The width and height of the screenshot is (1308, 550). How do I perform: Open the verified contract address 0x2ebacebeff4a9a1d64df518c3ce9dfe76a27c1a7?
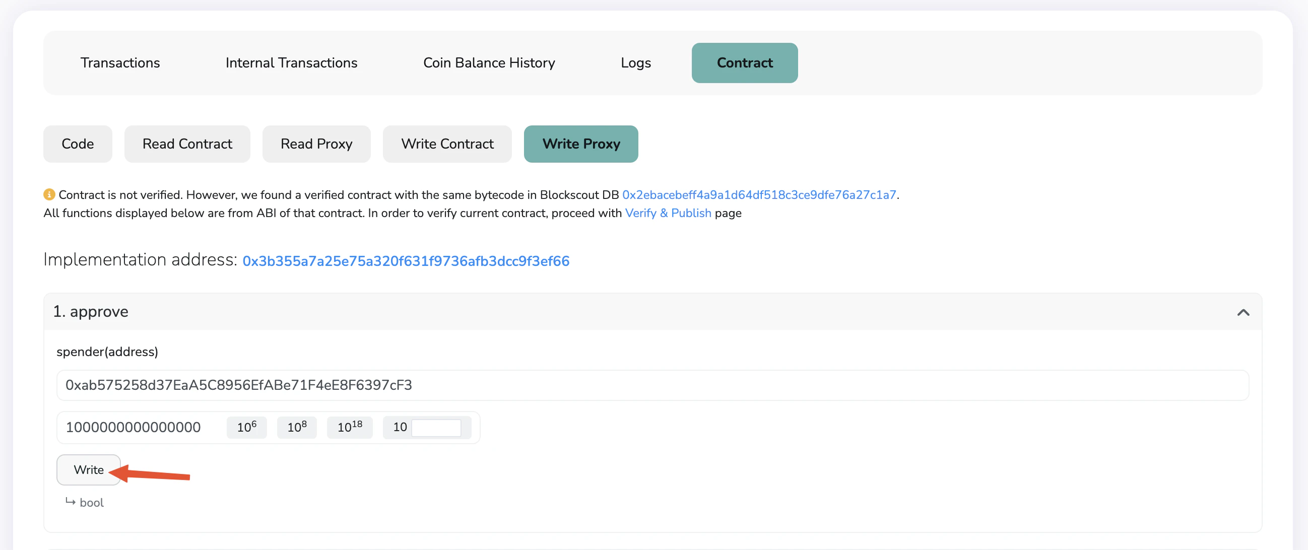(x=760, y=194)
